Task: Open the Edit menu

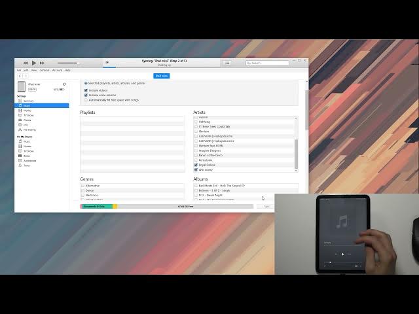Action: pyautogui.click(x=26, y=70)
